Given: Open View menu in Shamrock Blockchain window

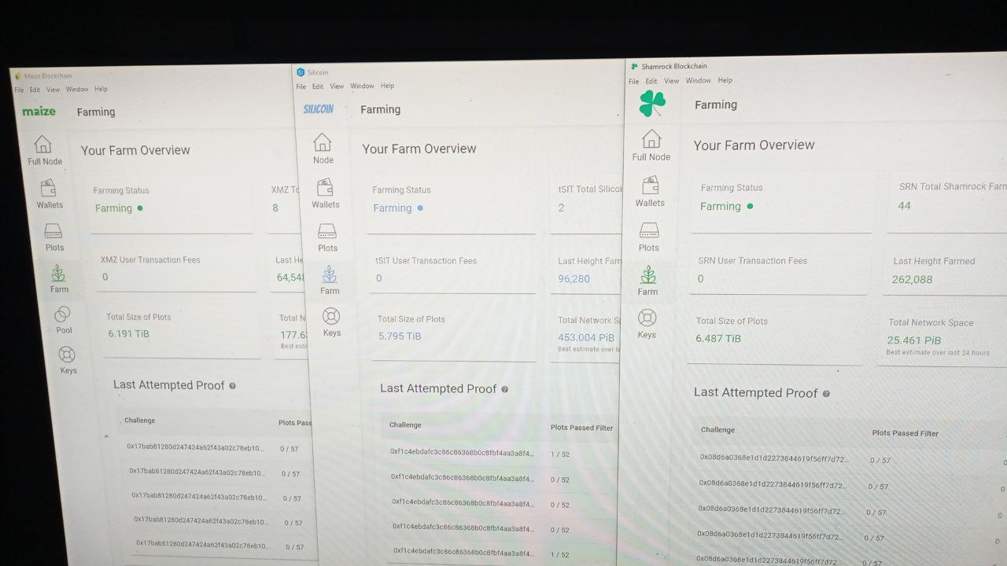Looking at the screenshot, I should pyautogui.click(x=671, y=81).
